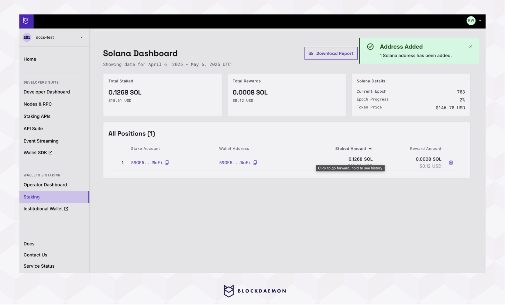Open Staking APIs section

(37, 116)
